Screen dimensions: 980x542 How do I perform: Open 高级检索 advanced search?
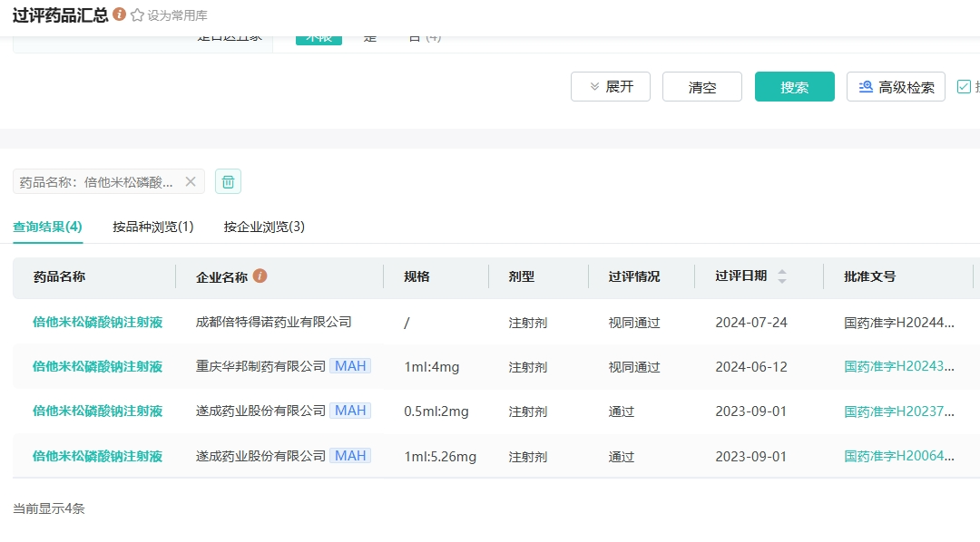pos(896,87)
